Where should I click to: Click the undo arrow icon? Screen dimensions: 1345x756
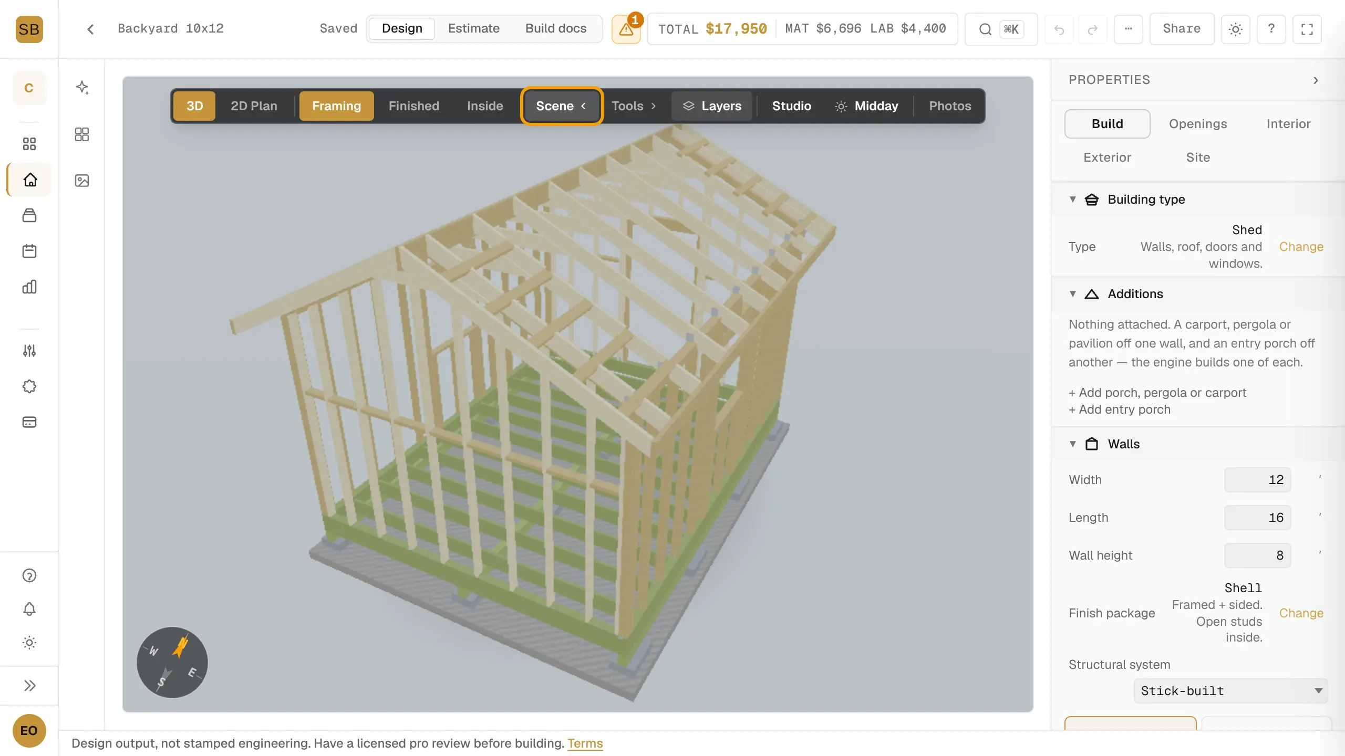1059,29
